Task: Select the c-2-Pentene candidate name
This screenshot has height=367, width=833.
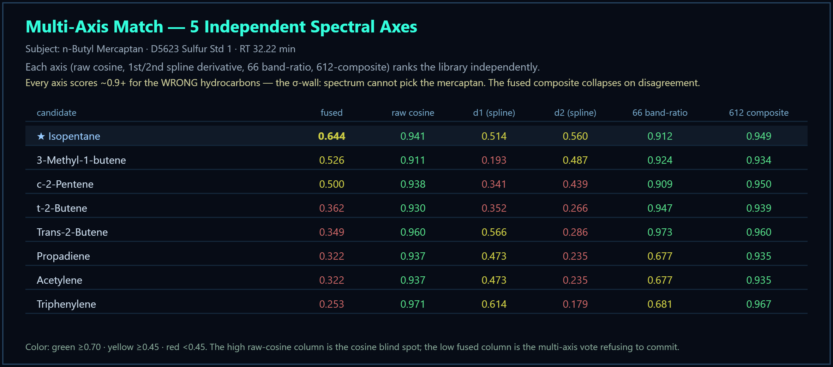Action: 65,184
